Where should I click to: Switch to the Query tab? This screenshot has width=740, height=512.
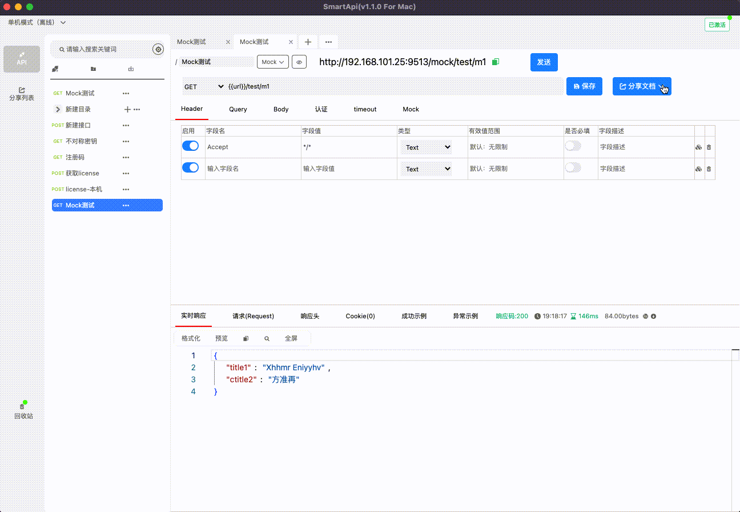238,109
